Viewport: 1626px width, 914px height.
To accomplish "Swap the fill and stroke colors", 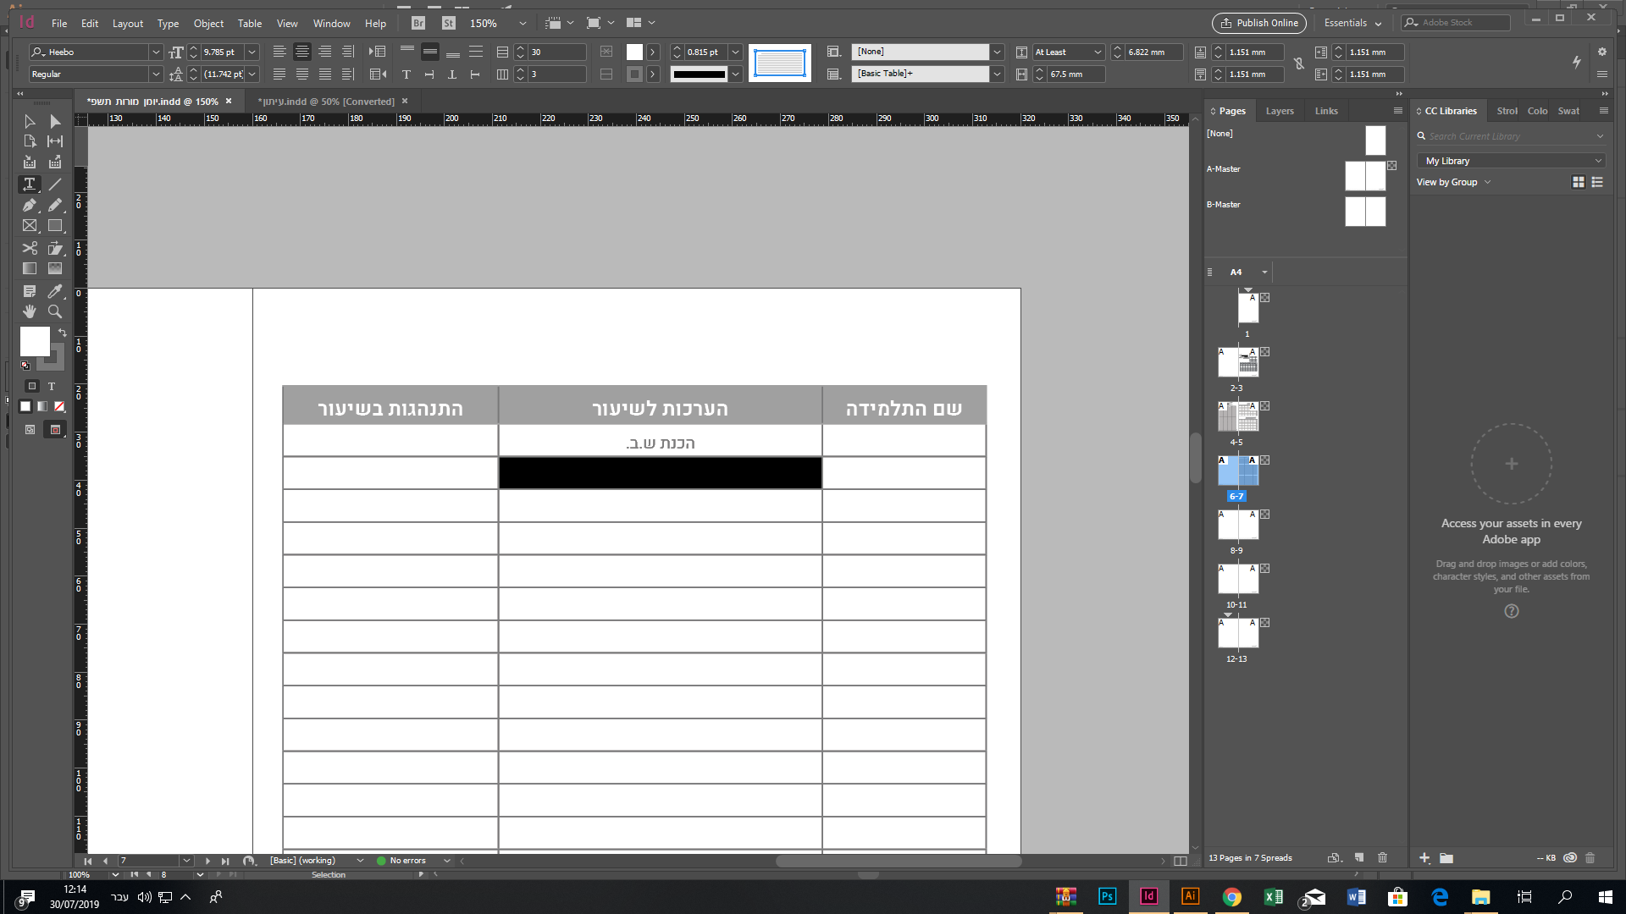I will point(62,332).
